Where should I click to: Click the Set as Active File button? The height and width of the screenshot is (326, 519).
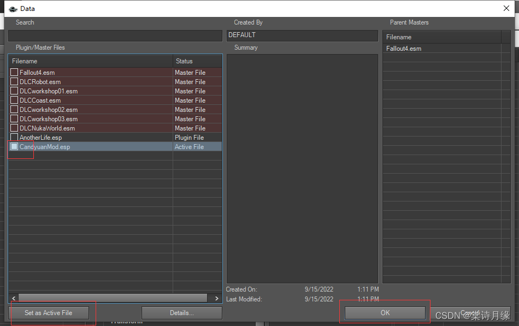tap(49, 313)
